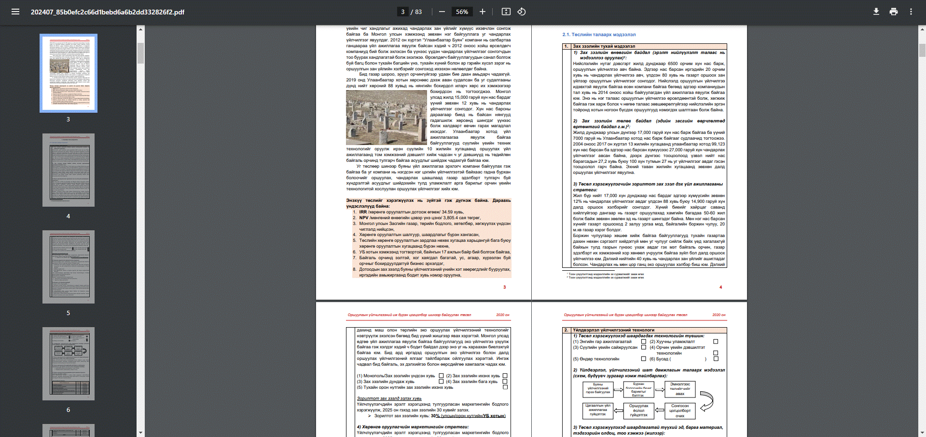Click the thumbnail sidebar scrollbar thumb
Image resolution: width=926 pixels, height=437 pixels.
click(140, 53)
